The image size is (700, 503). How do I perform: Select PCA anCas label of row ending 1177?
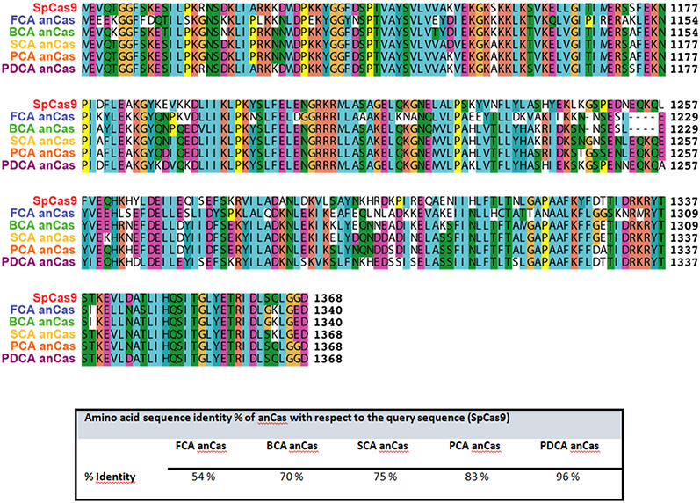coord(42,56)
